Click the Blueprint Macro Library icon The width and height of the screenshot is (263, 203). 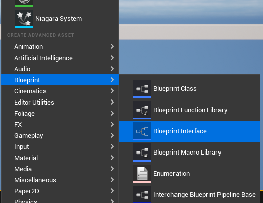click(142, 153)
